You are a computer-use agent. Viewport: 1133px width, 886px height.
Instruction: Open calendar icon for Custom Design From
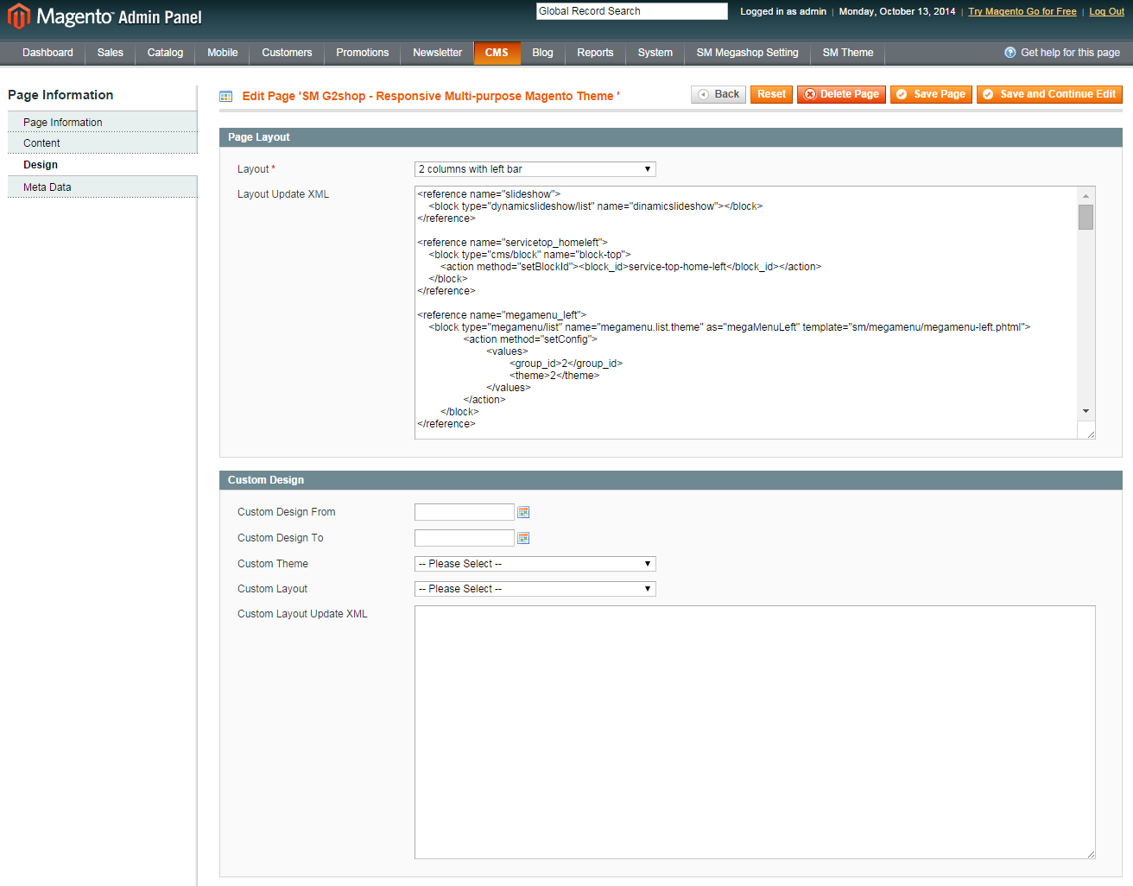(x=523, y=512)
